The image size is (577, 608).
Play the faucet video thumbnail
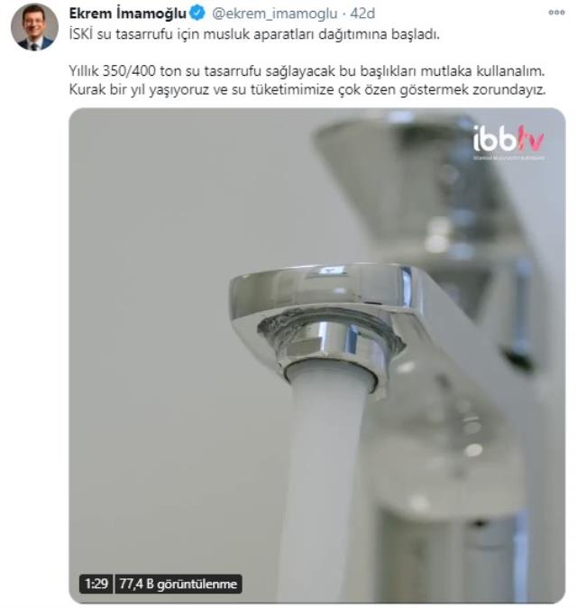click(317, 355)
